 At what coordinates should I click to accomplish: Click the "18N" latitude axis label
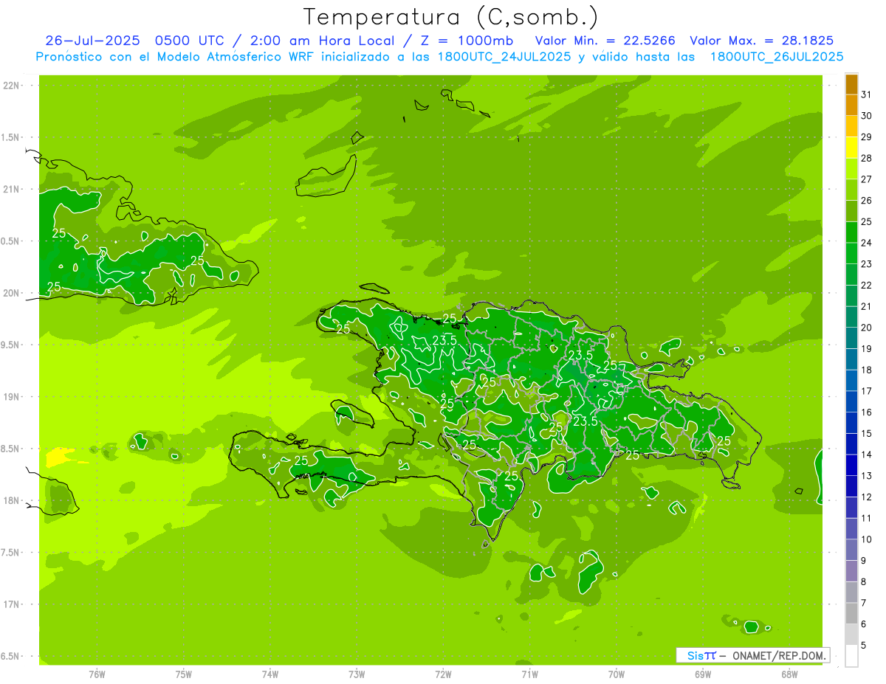pyautogui.click(x=12, y=500)
